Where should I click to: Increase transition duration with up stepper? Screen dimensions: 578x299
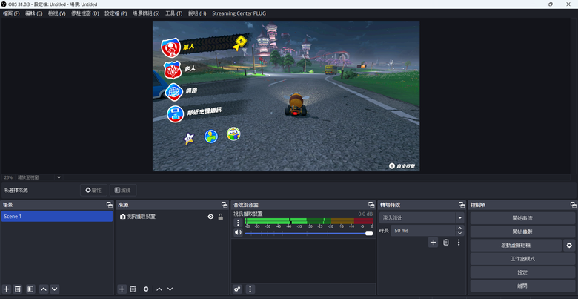tap(459, 228)
